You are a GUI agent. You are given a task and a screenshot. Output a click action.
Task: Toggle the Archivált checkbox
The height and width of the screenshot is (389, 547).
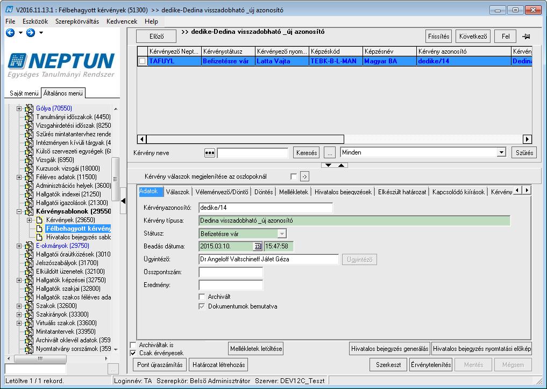[202, 297]
